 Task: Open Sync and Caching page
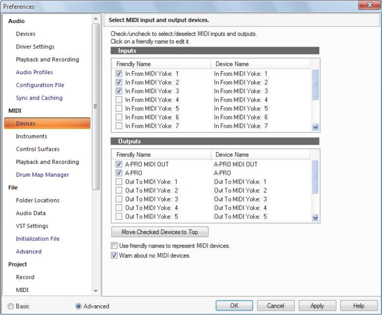39,98
